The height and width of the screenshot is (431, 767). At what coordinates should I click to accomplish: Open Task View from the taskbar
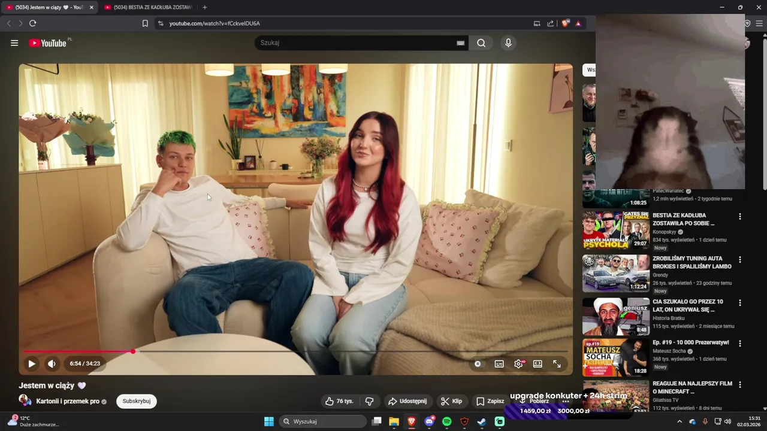(376, 421)
